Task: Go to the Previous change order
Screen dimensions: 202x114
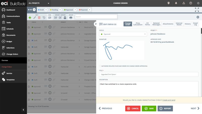Action: pyautogui.click(x=105, y=108)
